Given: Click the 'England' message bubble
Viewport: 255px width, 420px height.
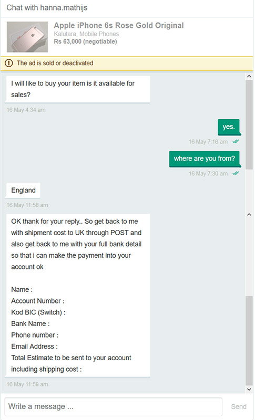Looking at the screenshot, I should click(23, 191).
